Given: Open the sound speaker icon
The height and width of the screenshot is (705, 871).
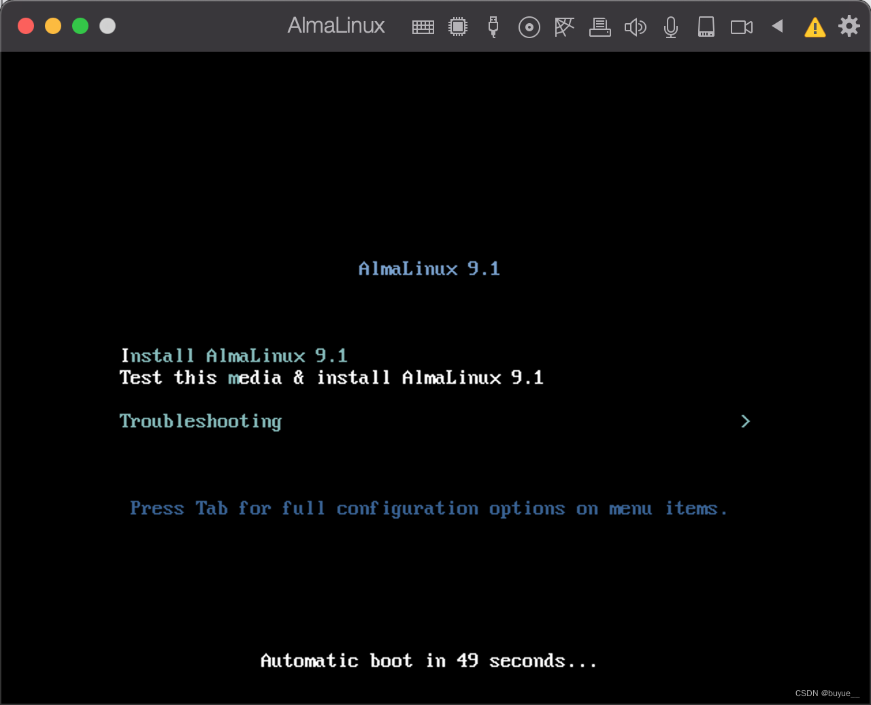Looking at the screenshot, I should coord(635,27).
